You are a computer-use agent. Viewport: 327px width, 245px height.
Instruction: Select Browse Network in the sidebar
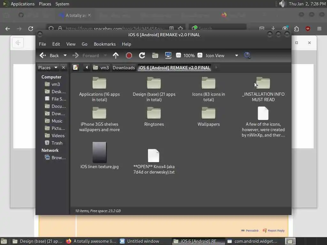click(x=55, y=158)
